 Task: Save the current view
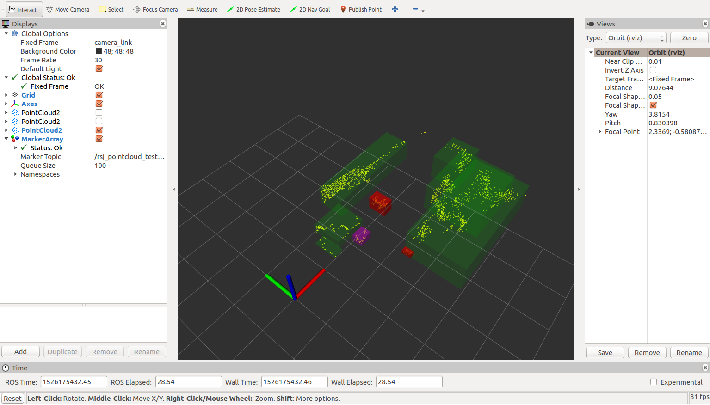coord(605,352)
